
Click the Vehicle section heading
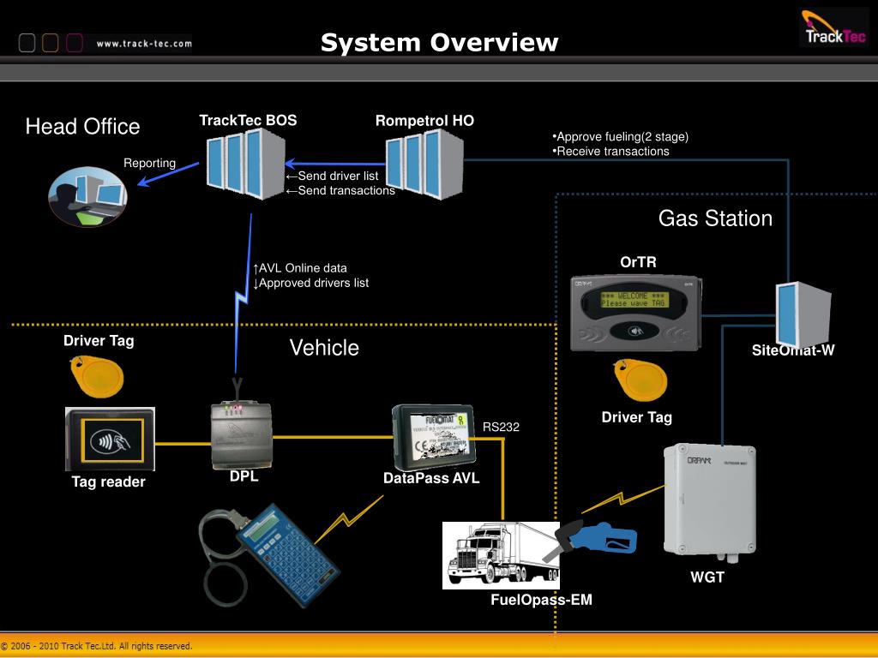324,348
